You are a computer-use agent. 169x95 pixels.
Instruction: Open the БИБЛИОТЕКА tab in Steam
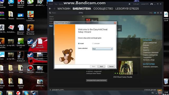coord(82,9)
